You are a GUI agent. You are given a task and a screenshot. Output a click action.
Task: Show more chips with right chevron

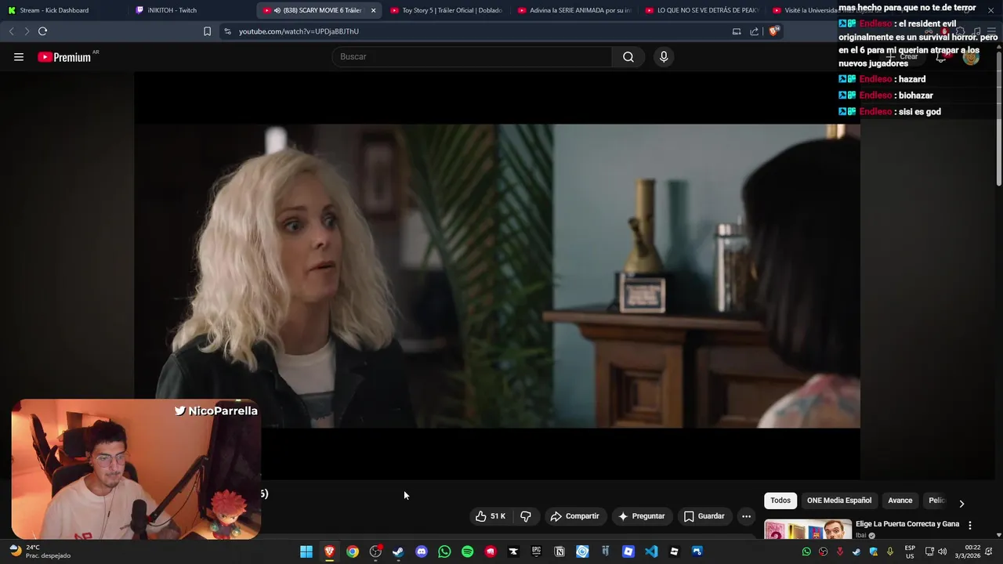961,503
